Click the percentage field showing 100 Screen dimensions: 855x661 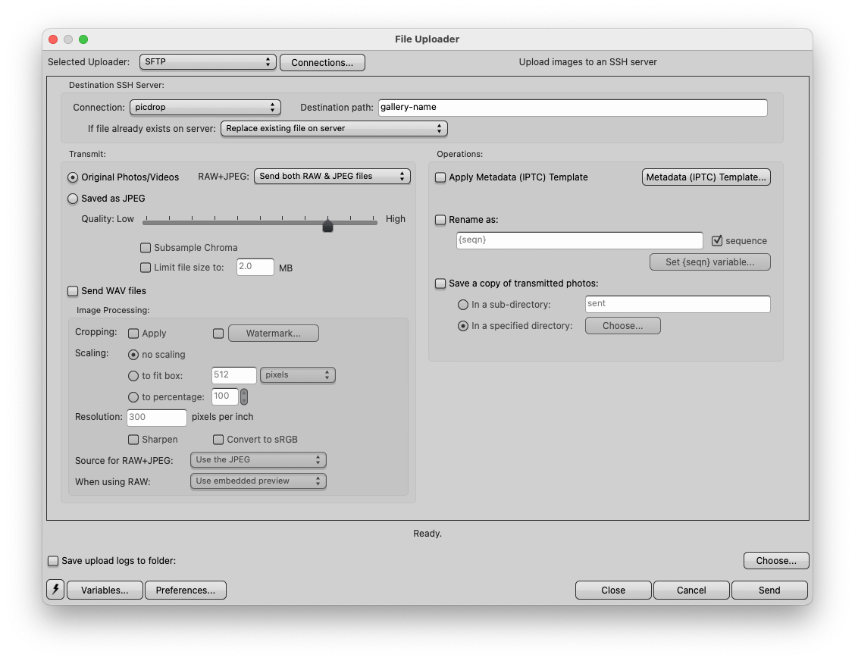tap(225, 396)
